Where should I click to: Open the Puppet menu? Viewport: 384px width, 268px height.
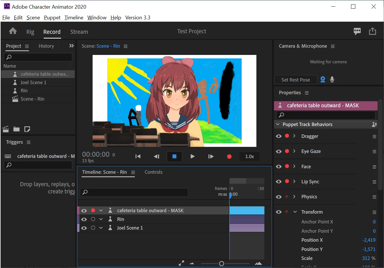tap(52, 18)
